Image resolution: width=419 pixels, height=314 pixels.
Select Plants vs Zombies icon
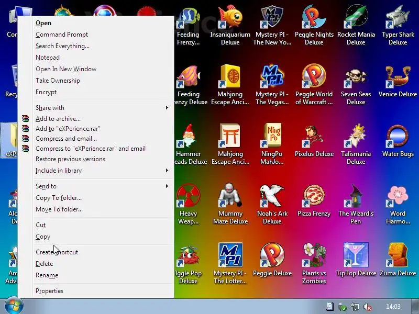tap(314, 255)
